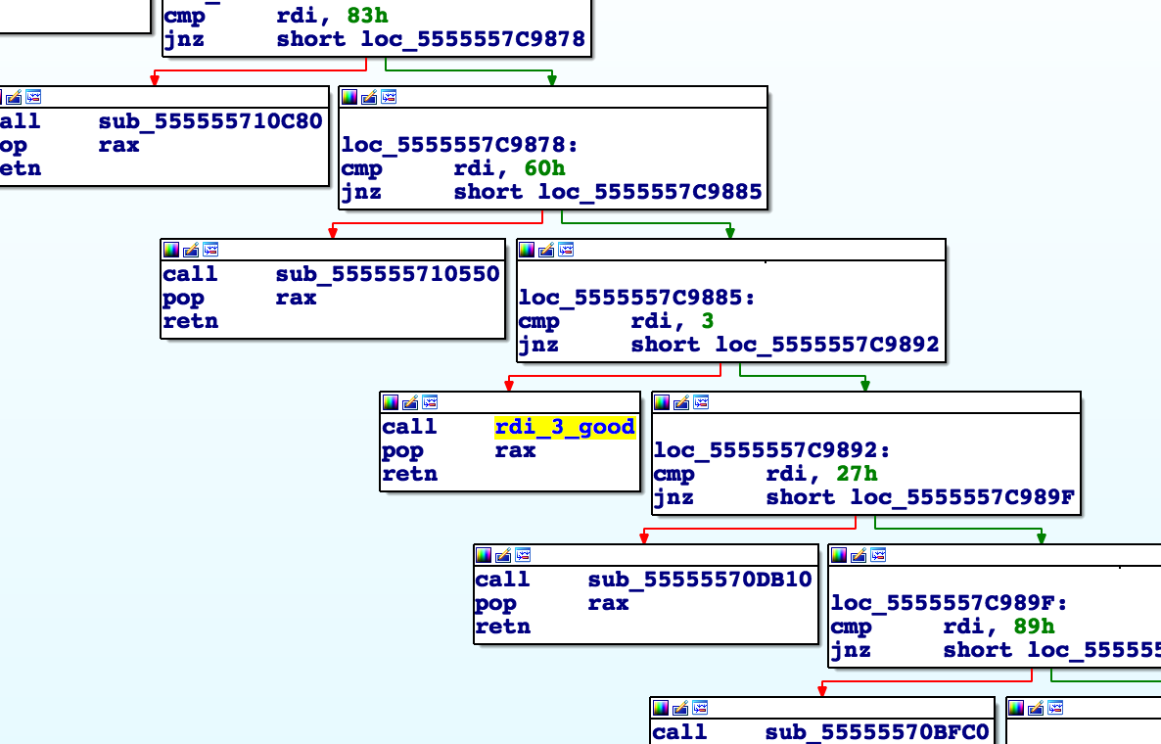Click the group nodes icon on the sub_555555710C80 node

33,97
